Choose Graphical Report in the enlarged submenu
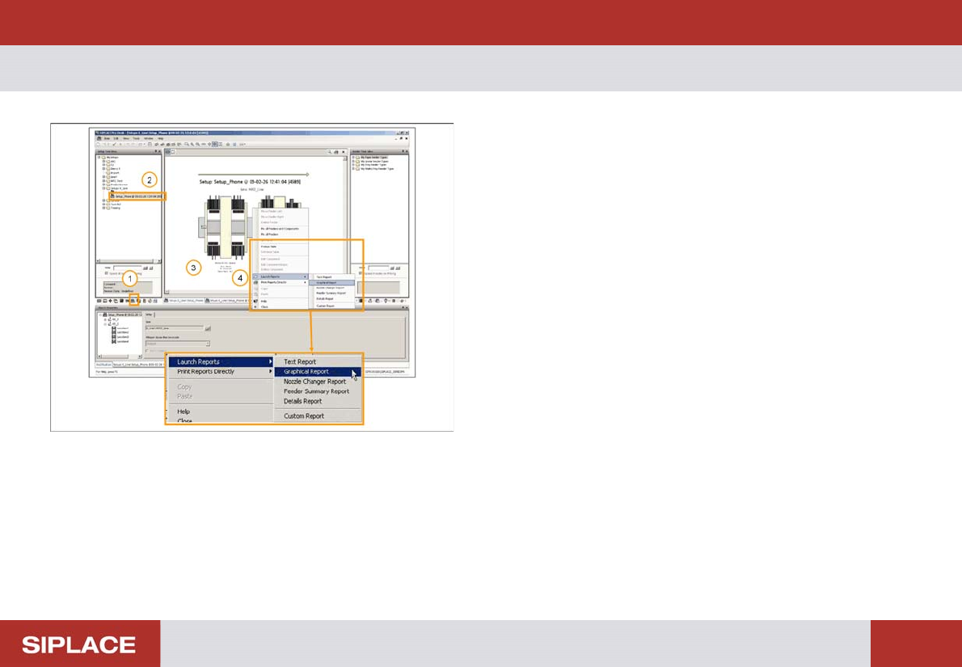962x667 pixels. (x=306, y=372)
